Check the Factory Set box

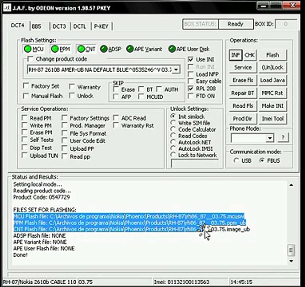[x=26, y=86]
